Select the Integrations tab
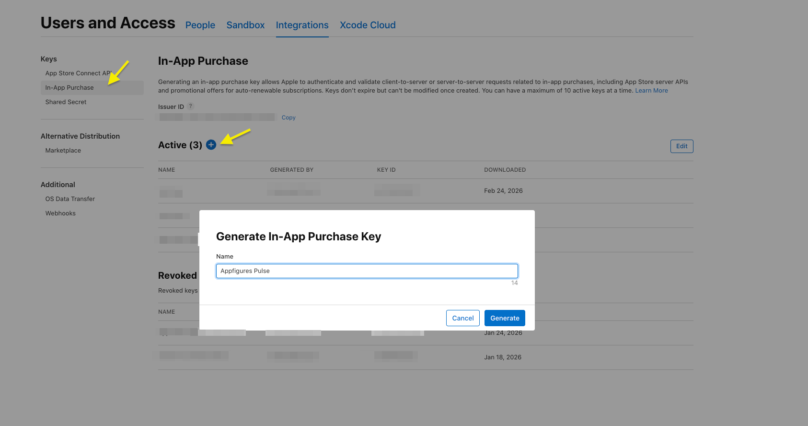 coord(302,25)
